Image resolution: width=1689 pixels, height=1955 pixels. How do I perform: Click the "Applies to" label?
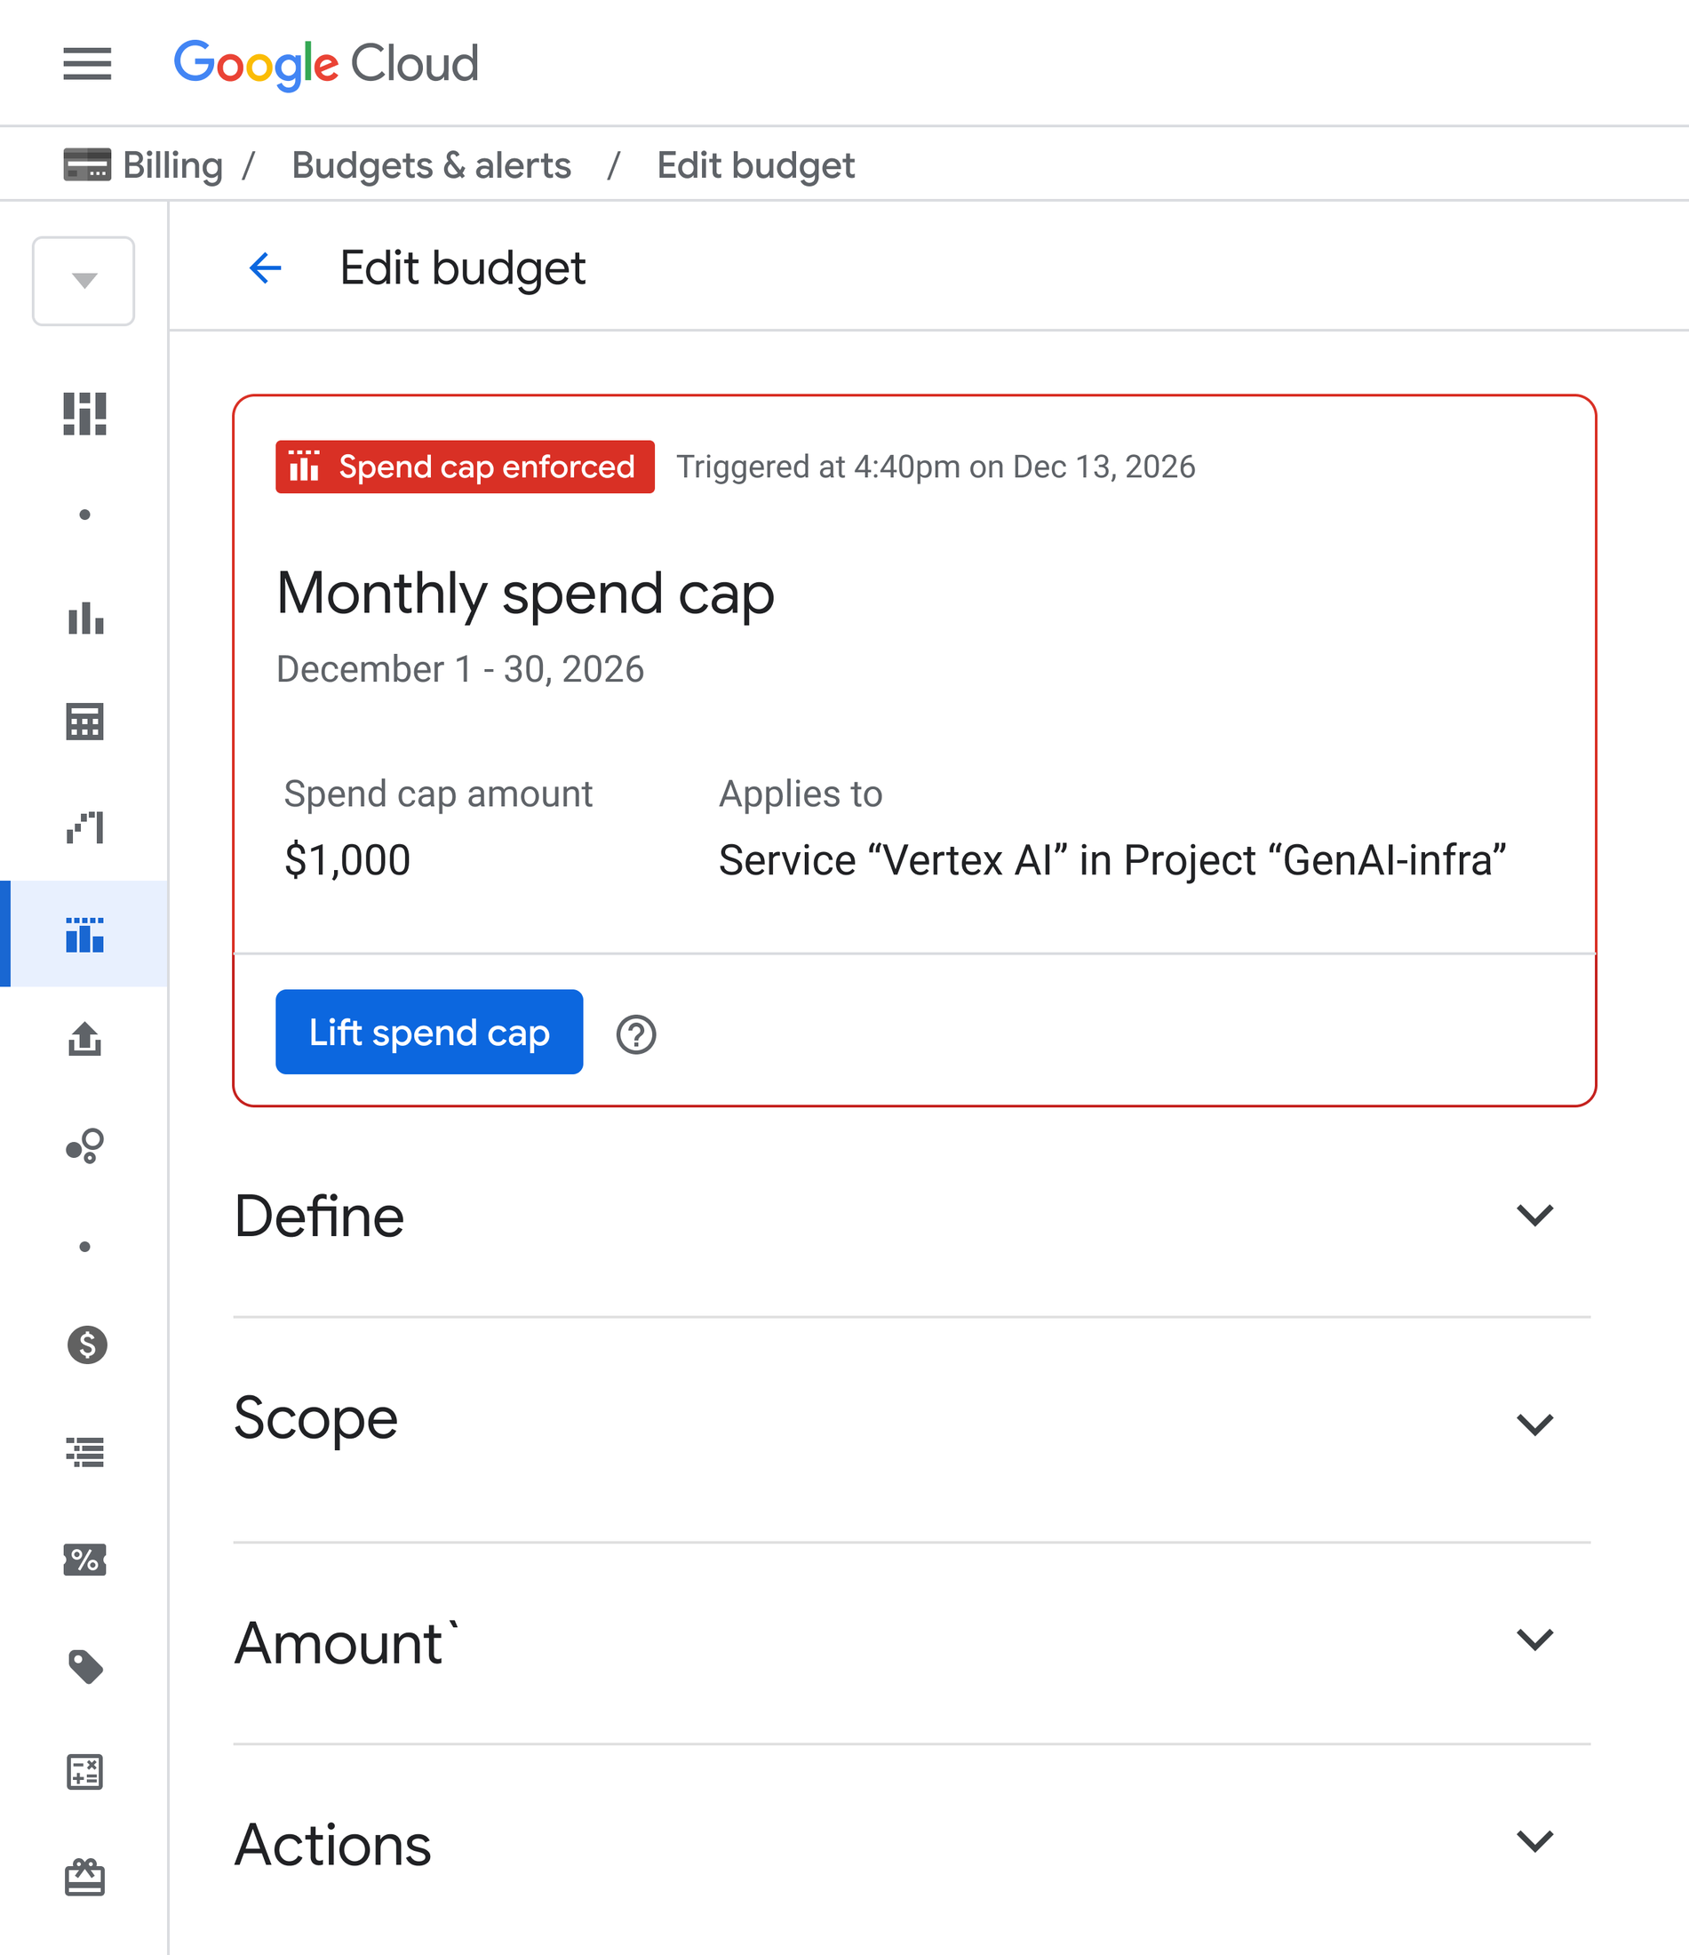(801, 794)
